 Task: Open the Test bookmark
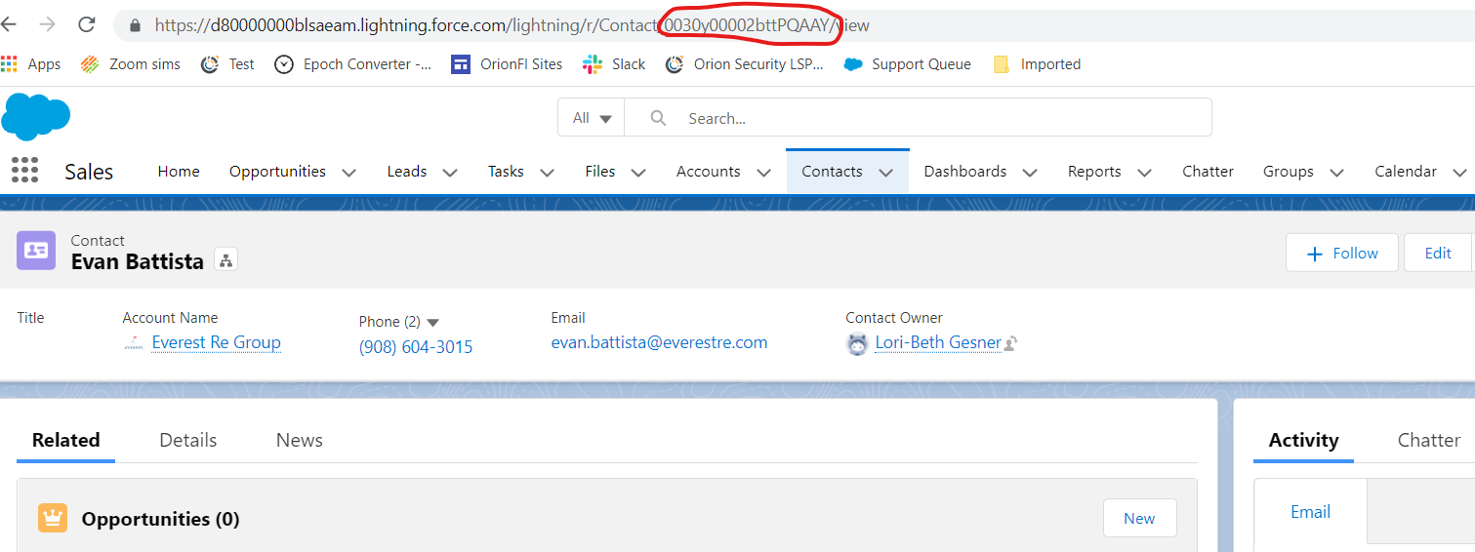pyautogui.click(x=227, y=64)
